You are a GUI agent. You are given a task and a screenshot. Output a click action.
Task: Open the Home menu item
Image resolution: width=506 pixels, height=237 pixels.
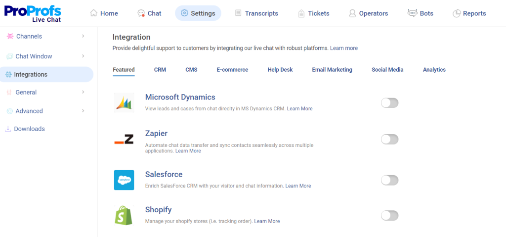[109, 13]
